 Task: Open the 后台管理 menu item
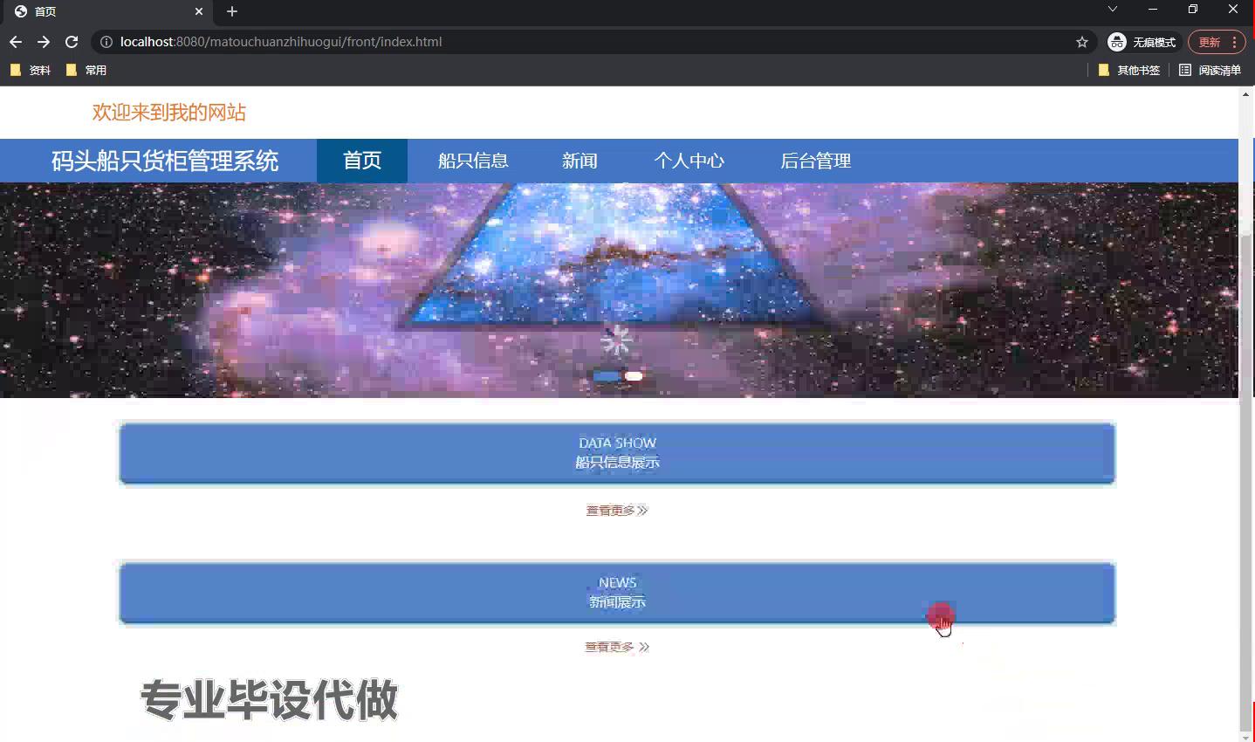tap(814, 161)
